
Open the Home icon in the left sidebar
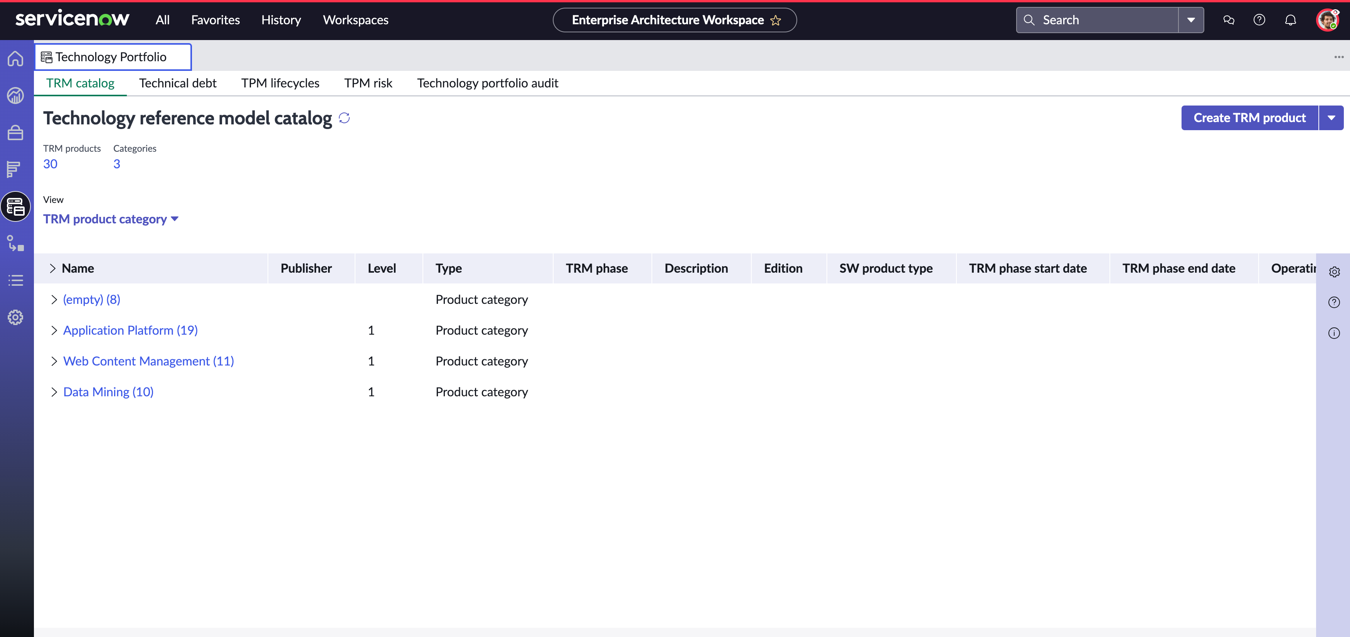tap(16, 58)
